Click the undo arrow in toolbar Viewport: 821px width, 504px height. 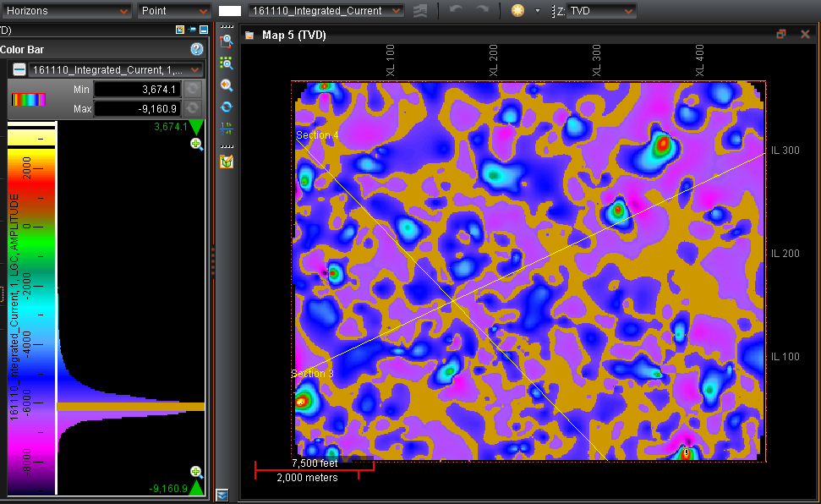pos(456,10)
